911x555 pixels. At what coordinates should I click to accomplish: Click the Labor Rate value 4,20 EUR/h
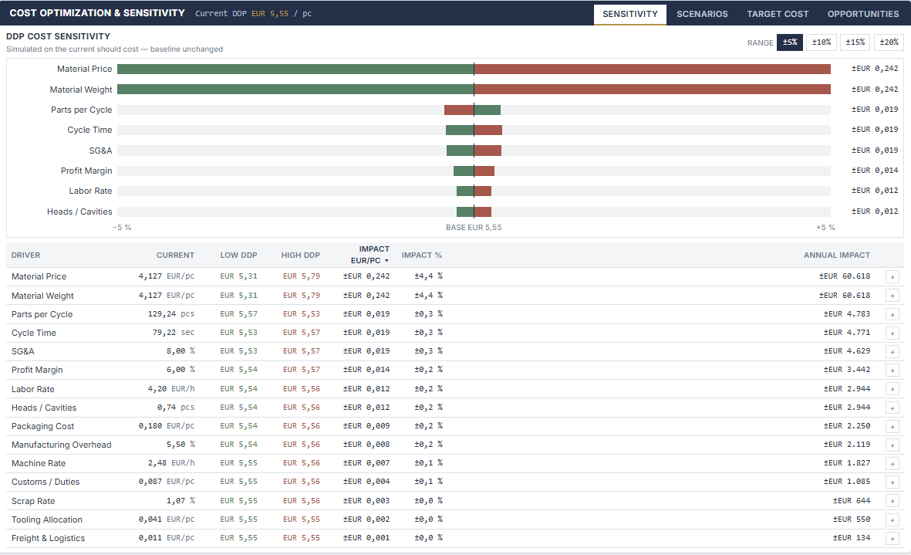170,389
